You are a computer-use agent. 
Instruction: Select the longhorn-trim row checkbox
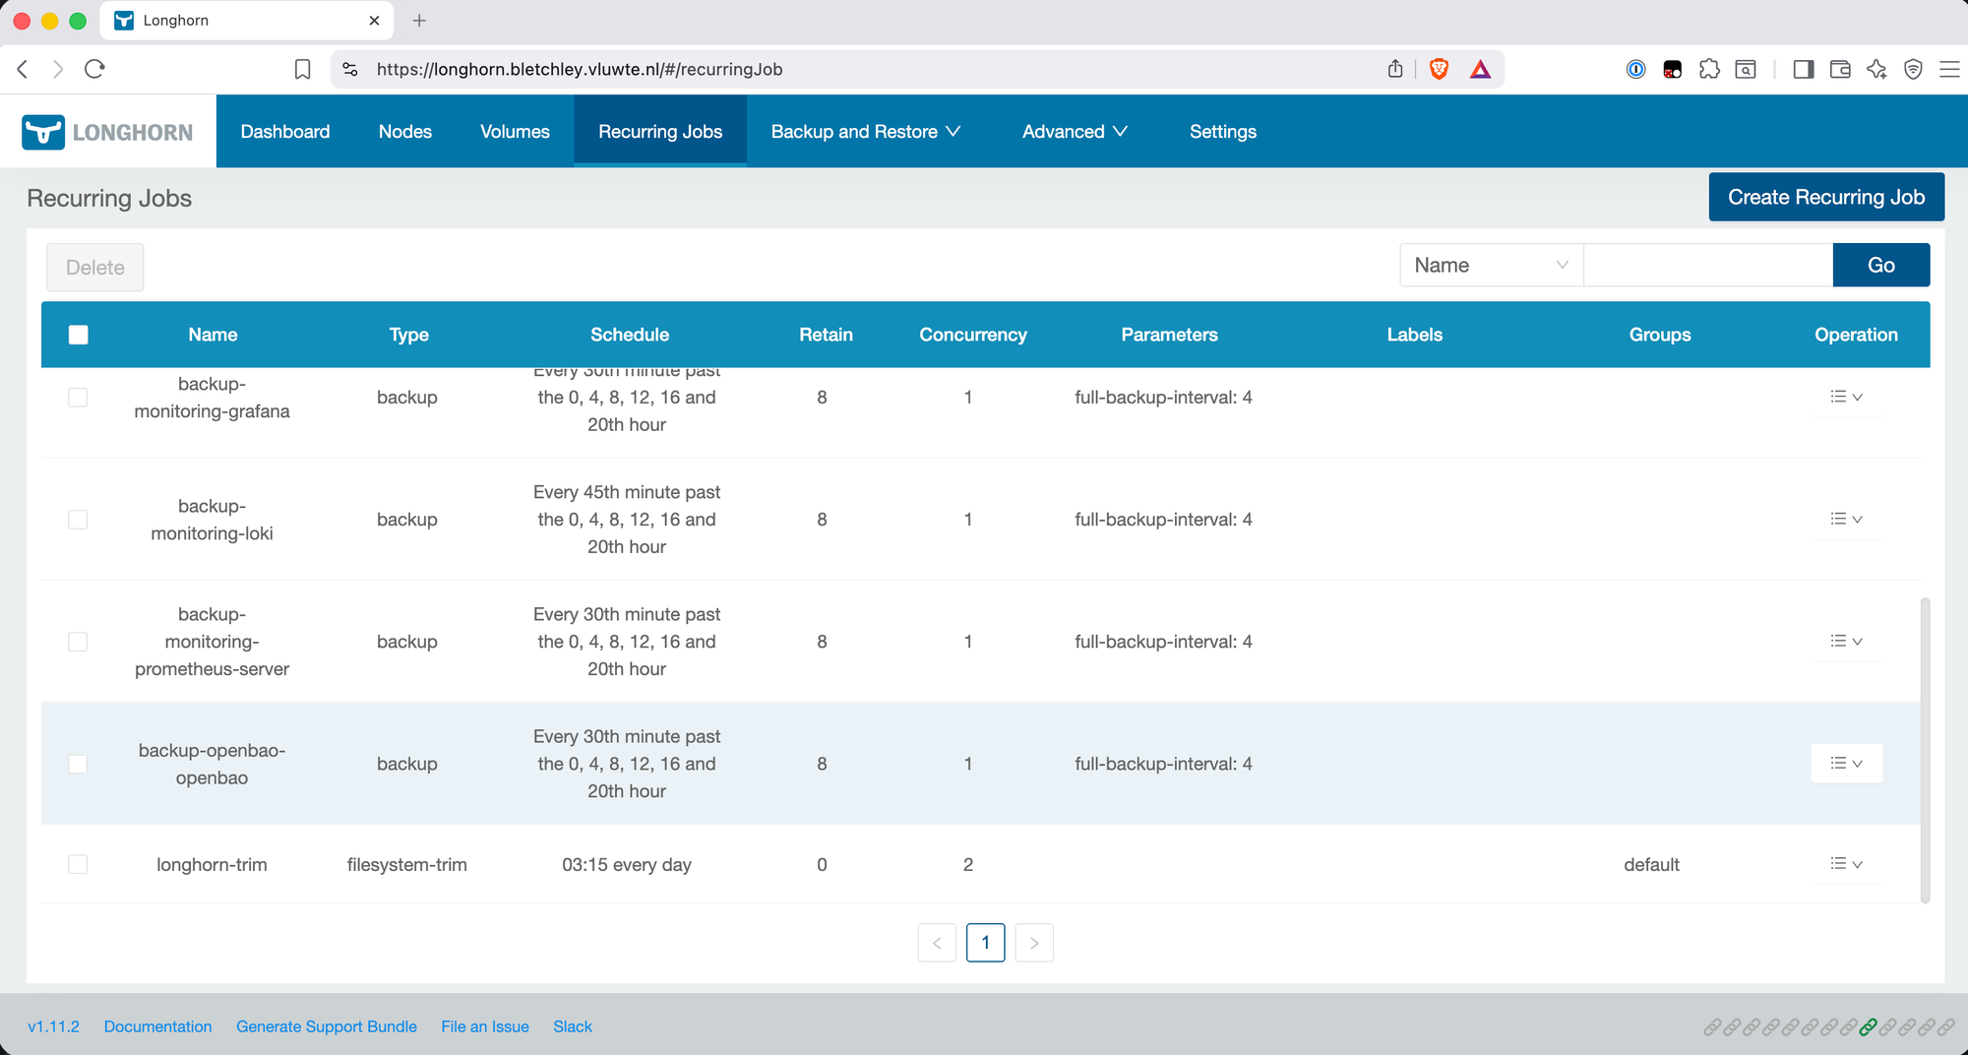coord(78,864)
